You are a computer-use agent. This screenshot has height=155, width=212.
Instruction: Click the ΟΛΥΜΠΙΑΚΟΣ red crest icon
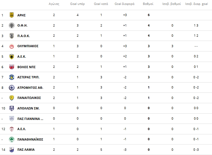pos(12,46)
